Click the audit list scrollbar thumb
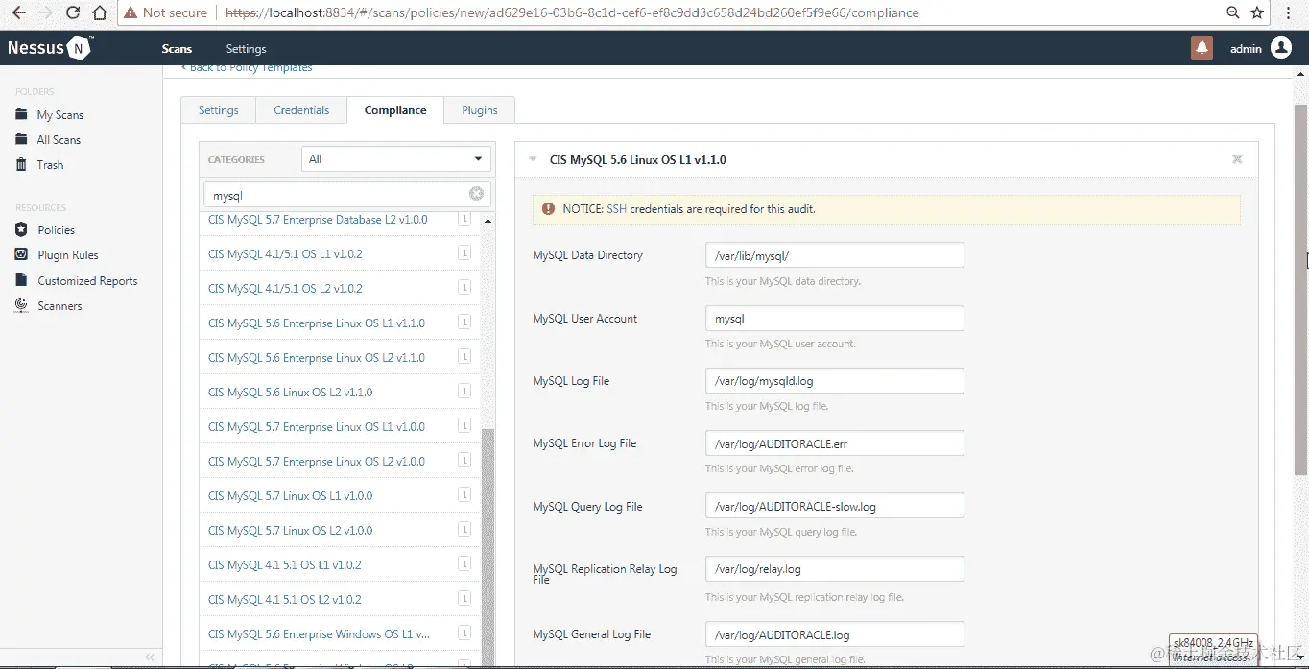 [488, 547]
